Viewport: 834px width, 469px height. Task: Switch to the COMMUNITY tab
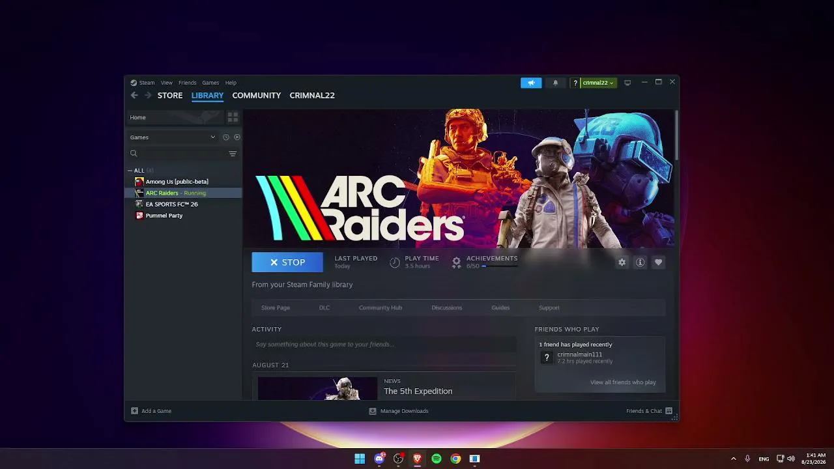pyautogui.click(x=257, y=95)
